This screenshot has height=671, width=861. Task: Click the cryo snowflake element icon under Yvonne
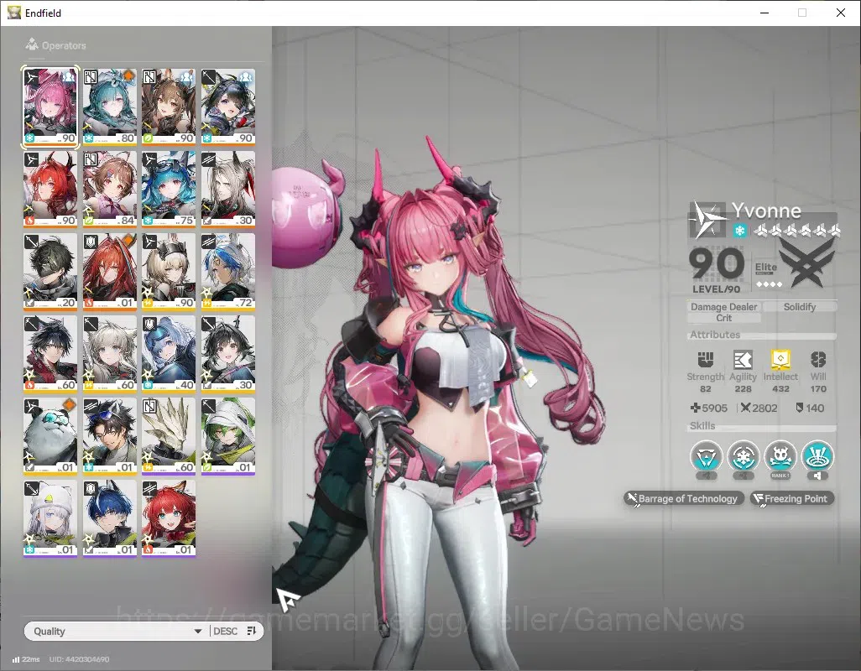pos(739,231)
